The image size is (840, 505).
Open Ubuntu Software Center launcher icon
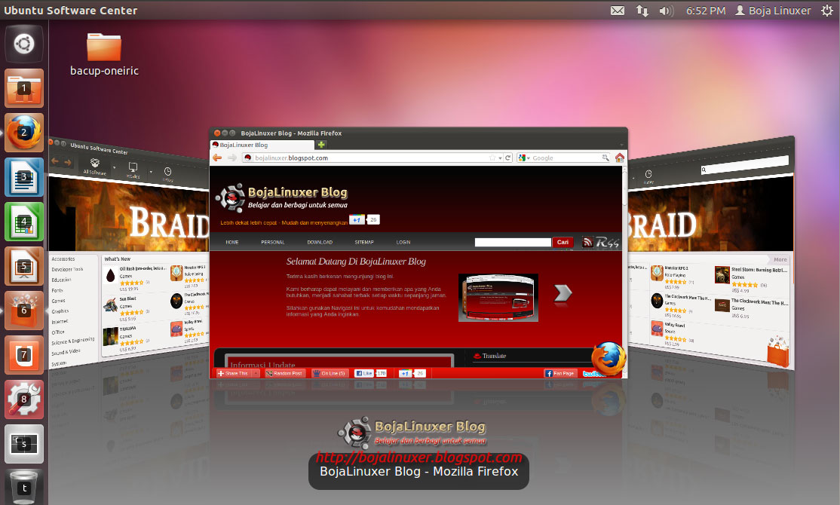24,311
